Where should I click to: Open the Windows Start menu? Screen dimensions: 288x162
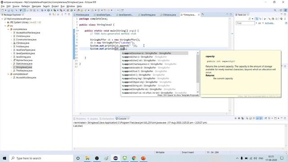click(x=4, y=158)
